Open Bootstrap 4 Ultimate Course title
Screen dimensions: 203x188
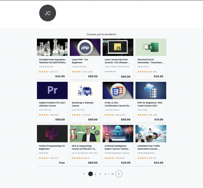[x=82, y=104]
